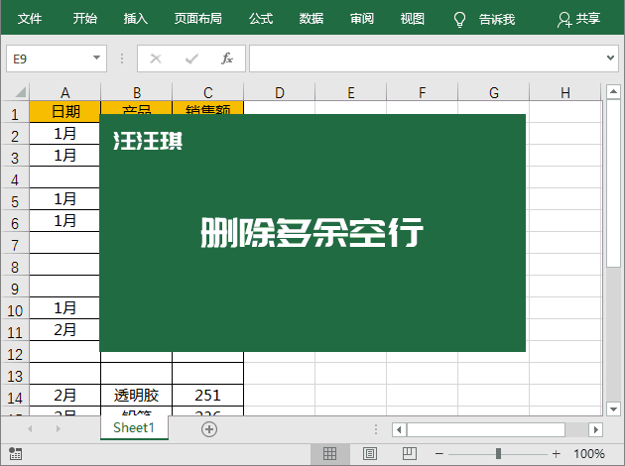Click the horizontal scrollbar thumb

pyautogui.click(x=486, y=429)
